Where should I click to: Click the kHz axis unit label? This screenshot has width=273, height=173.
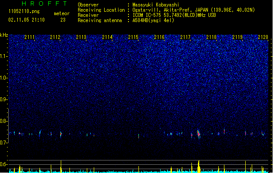point(4,35)
